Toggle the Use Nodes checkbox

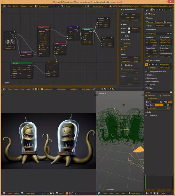(42, 89)
